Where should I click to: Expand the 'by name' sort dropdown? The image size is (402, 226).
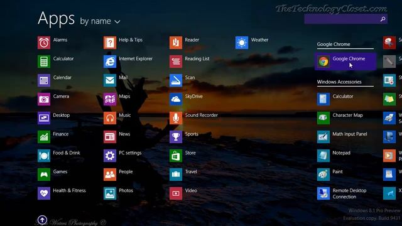[x=100, y=21]
